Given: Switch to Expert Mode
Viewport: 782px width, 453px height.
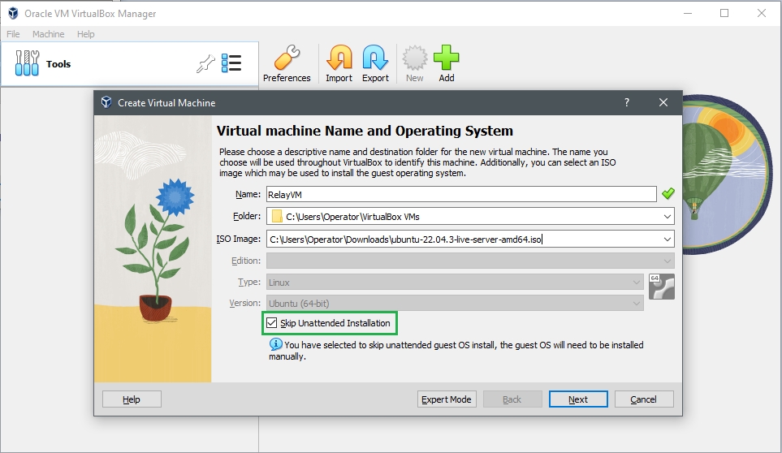Looking at the screenshot, I should (x=446, y=399).
